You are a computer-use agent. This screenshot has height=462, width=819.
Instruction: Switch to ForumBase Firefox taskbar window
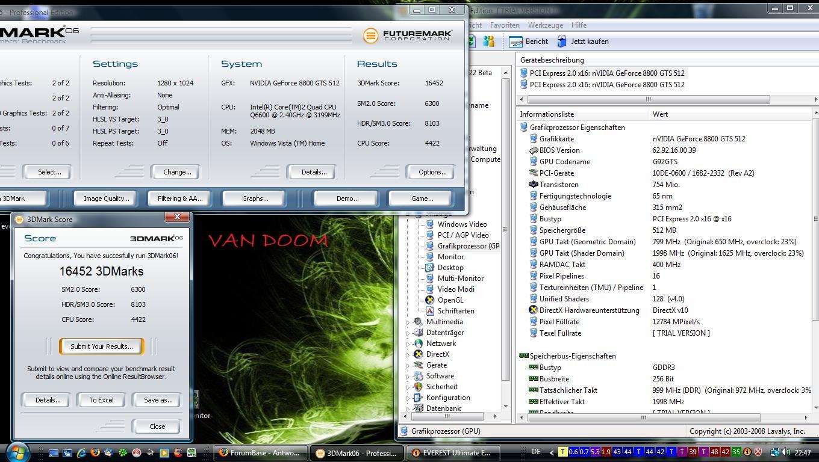(x=261, y=453)
